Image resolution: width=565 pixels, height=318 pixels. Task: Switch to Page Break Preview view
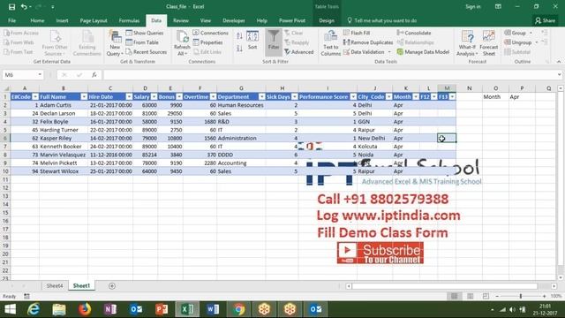click(x=486, y=296)
